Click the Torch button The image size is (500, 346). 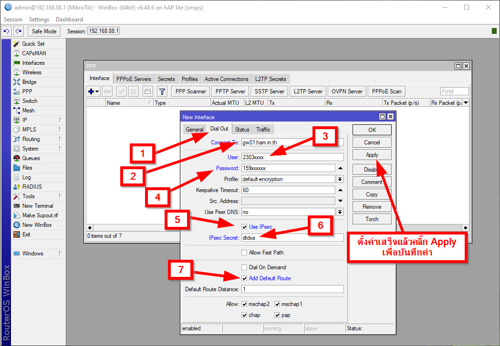(x=372, y=219)
